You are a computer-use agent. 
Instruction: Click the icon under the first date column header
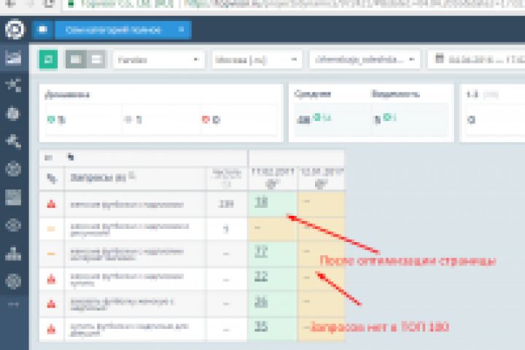[x=272, y=184]
